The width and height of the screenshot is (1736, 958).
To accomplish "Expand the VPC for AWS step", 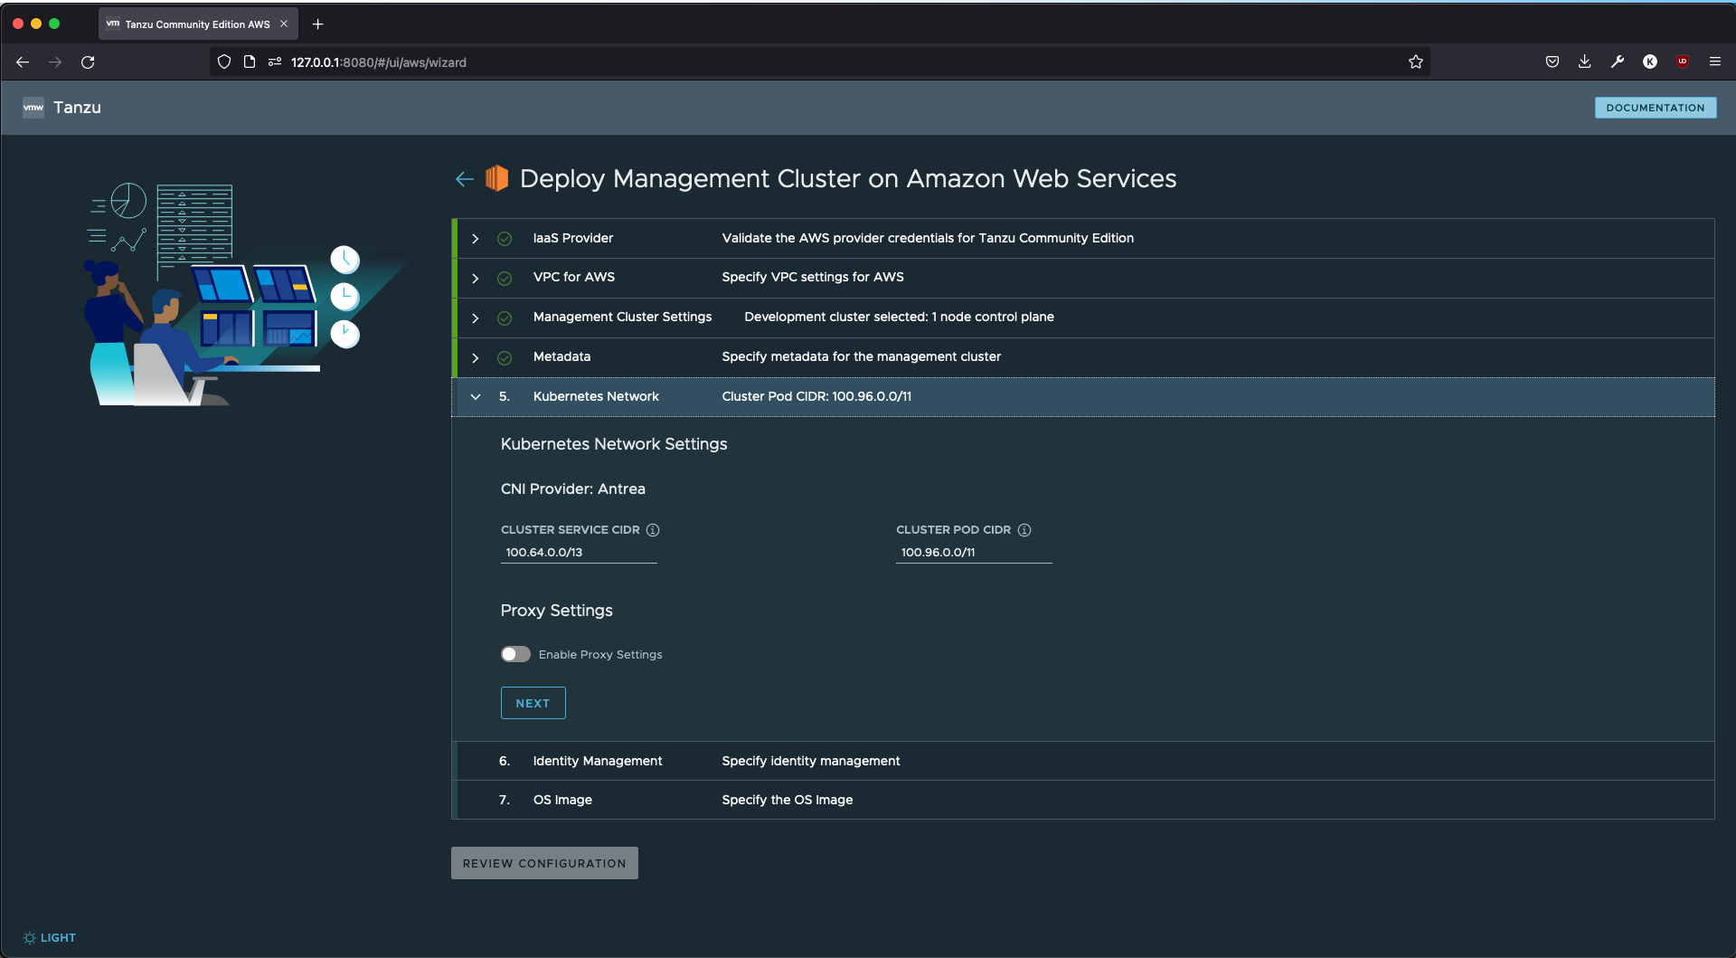I will [x=476, y=279].
